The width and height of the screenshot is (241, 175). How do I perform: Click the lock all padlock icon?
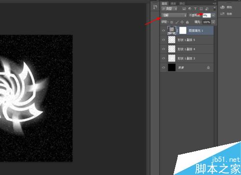tap(187, 22)
